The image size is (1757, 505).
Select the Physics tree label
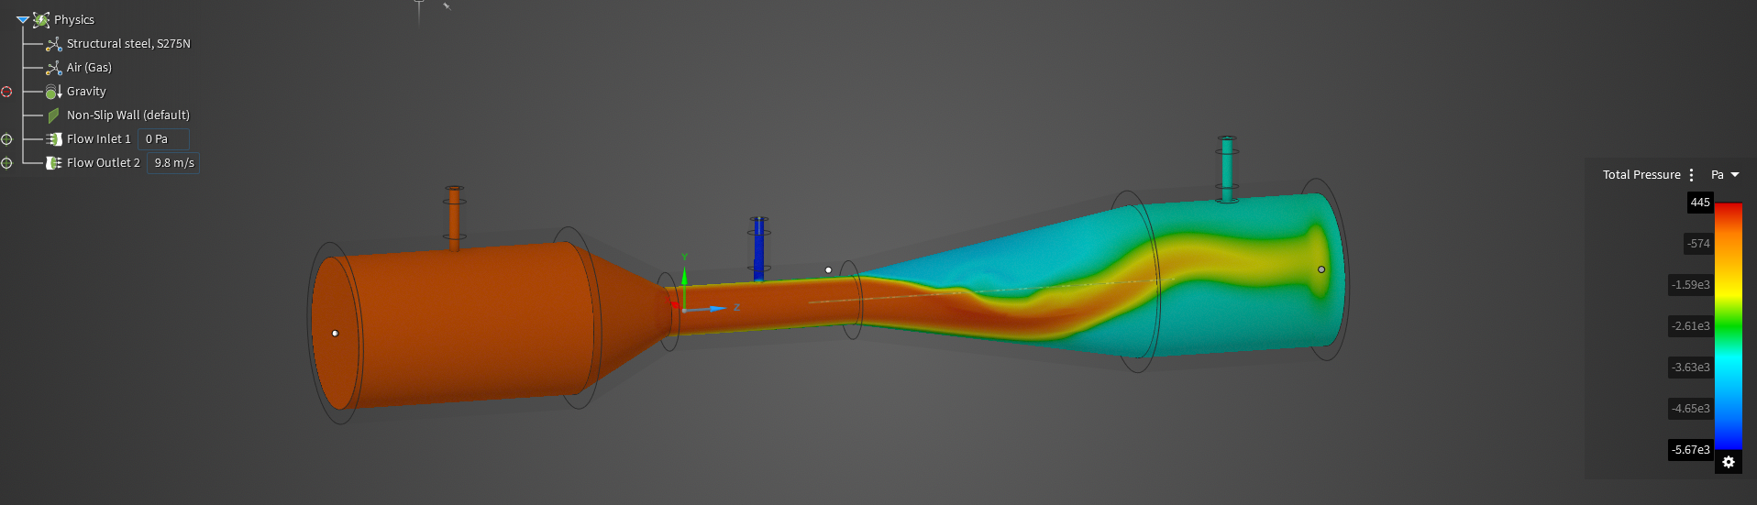point(74,19)
